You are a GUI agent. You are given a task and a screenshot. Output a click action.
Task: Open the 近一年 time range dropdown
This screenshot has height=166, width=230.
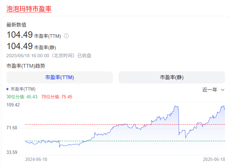click(x=213, y=90)
